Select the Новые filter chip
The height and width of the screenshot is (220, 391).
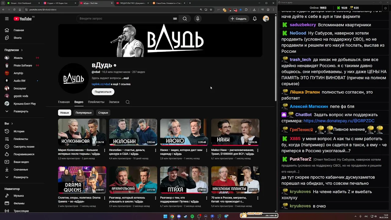tap(64, 113)
